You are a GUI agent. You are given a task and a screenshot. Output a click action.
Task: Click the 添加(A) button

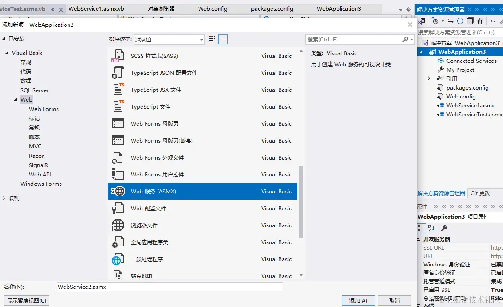(x=358, y=301)
